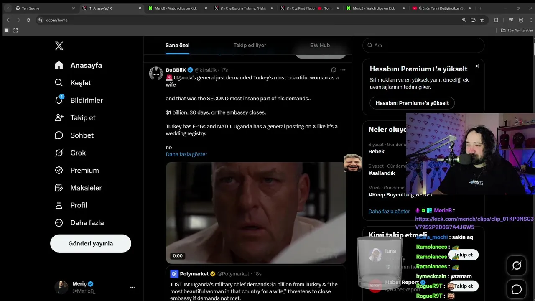
Task: Click the install app icon in address bar
Action: 473,20
